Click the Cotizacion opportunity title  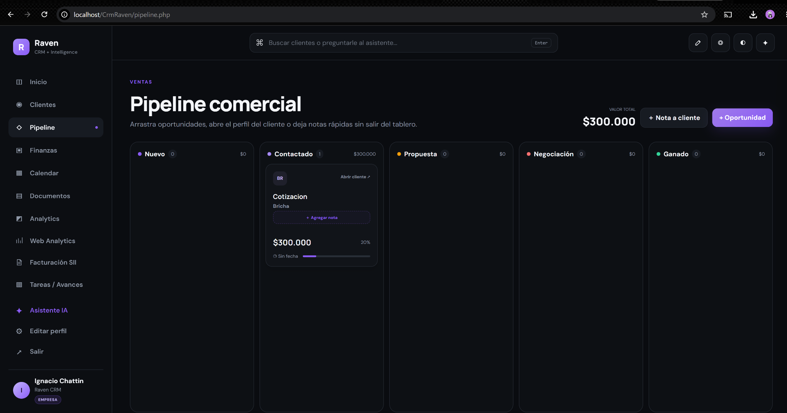pos(290,197)
